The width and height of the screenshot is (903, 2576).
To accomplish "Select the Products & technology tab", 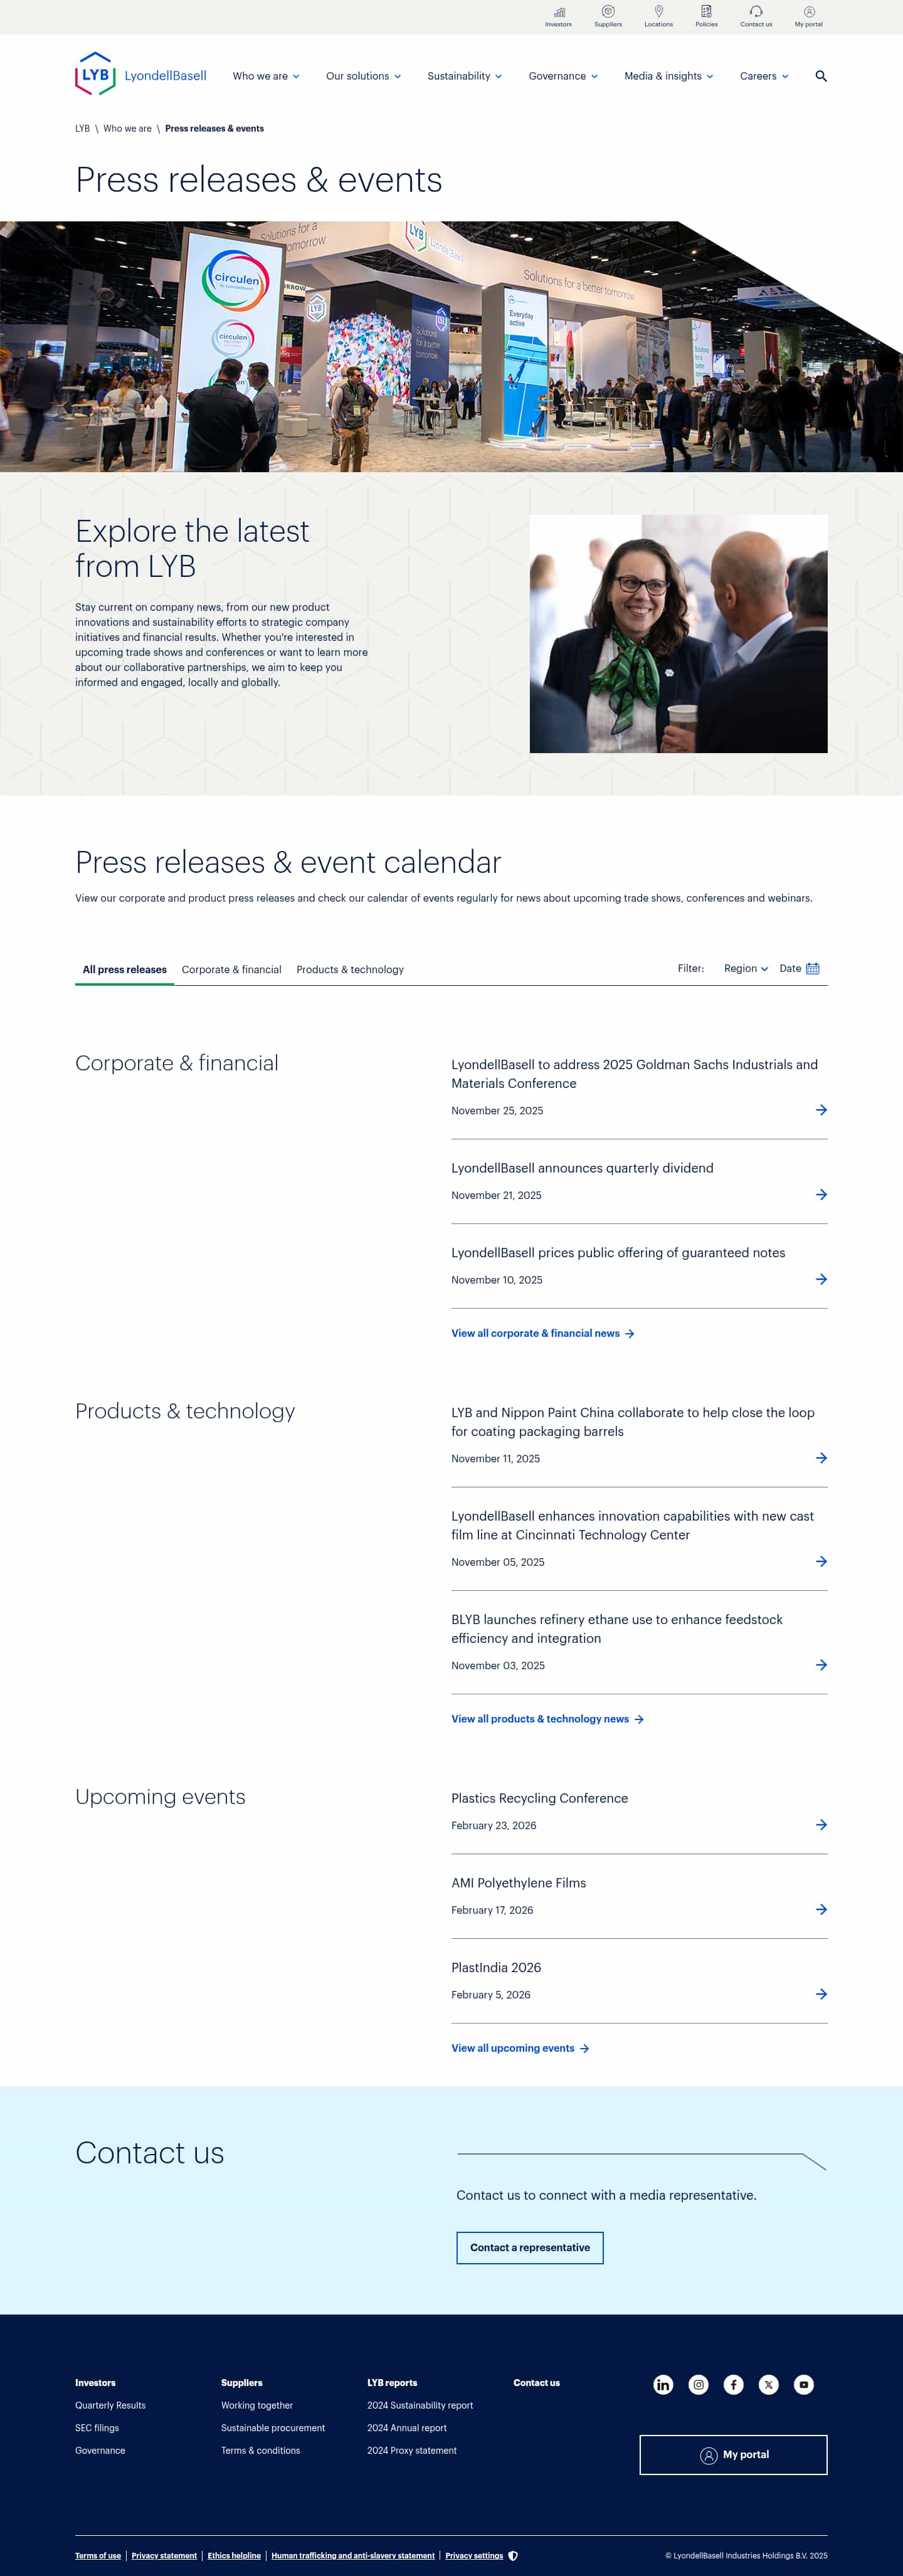I will click(x=350, y=970).
